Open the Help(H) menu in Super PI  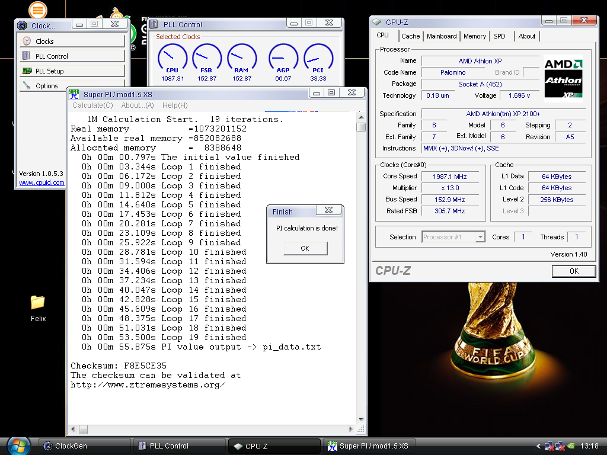pyautogui.click(x=175, y=105)
